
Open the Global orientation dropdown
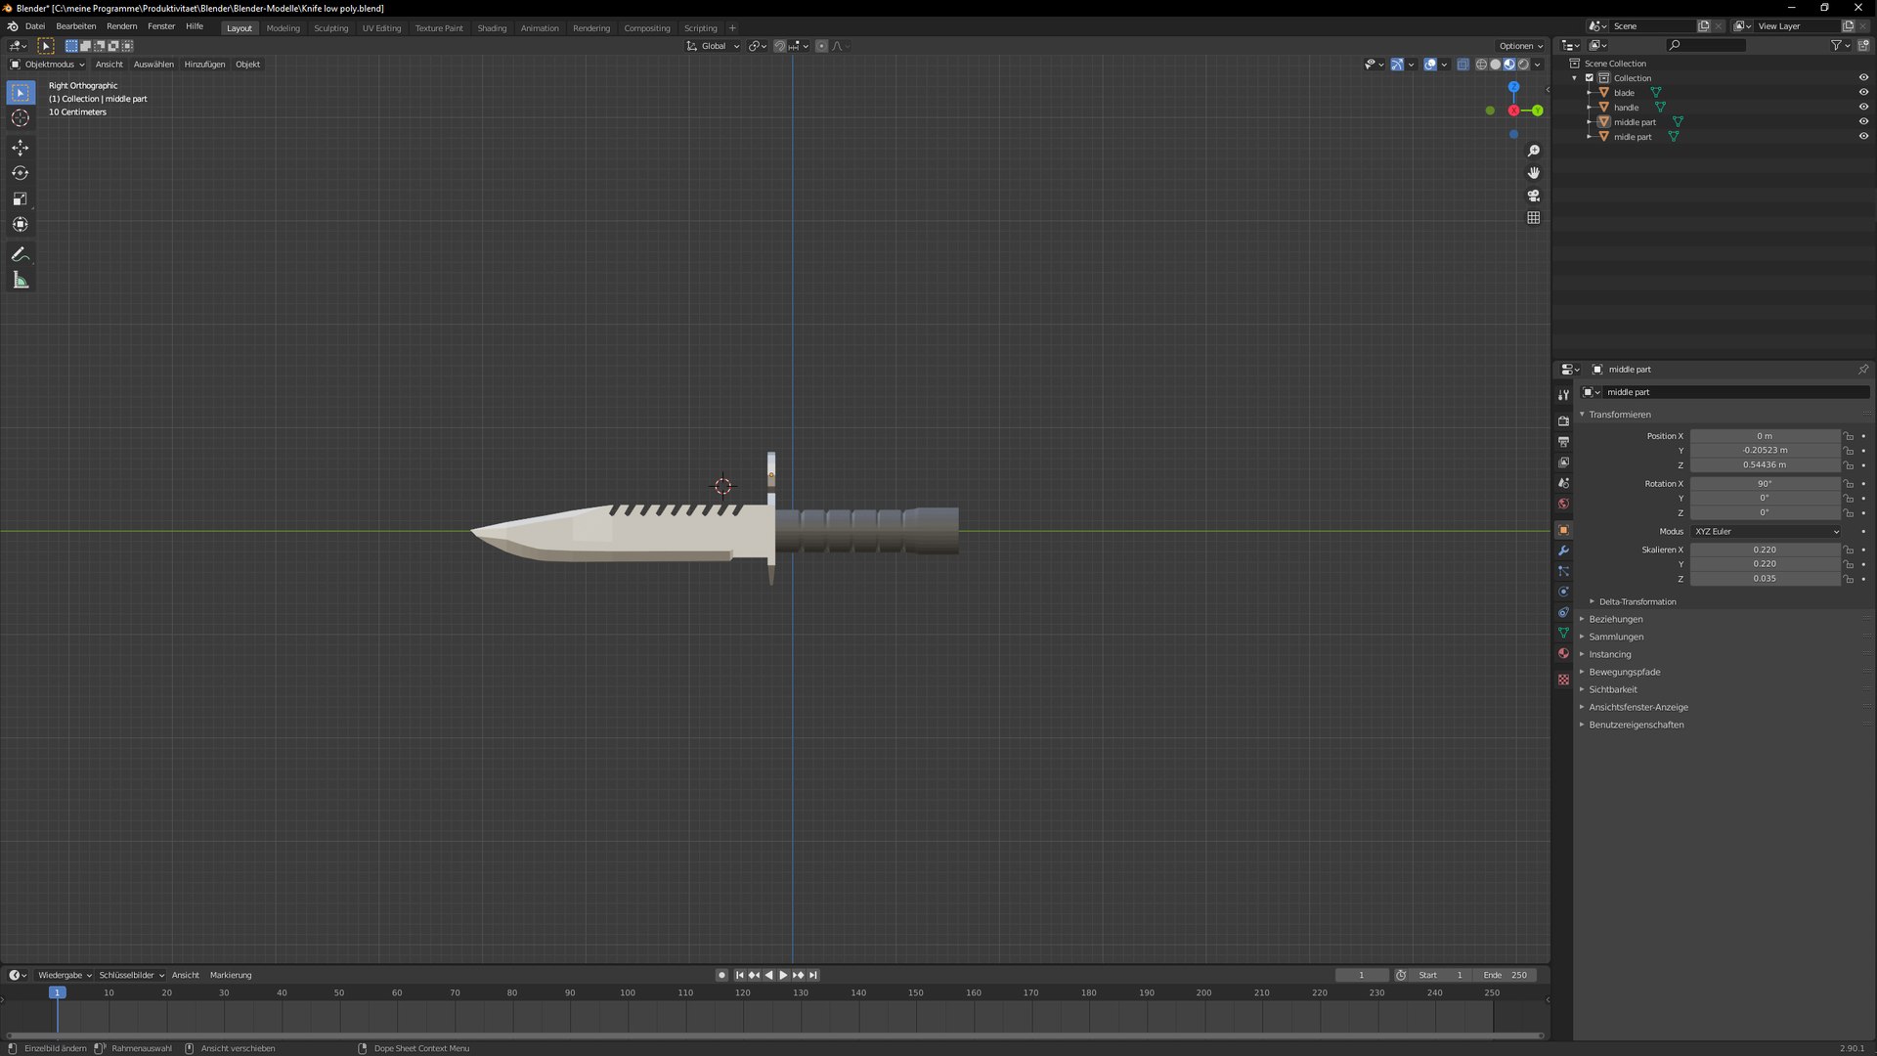[x=714, y=46]
